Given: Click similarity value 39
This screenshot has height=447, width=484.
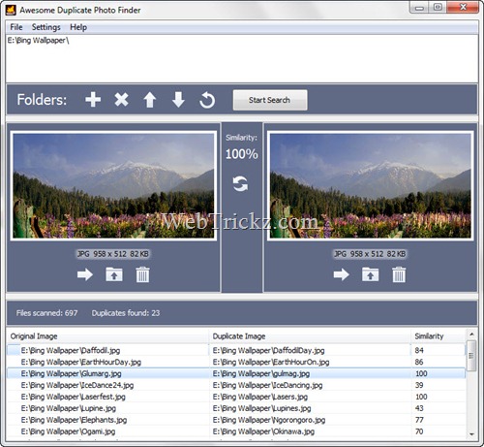Looking at the screenshot, I should click(x=419, y=385).
